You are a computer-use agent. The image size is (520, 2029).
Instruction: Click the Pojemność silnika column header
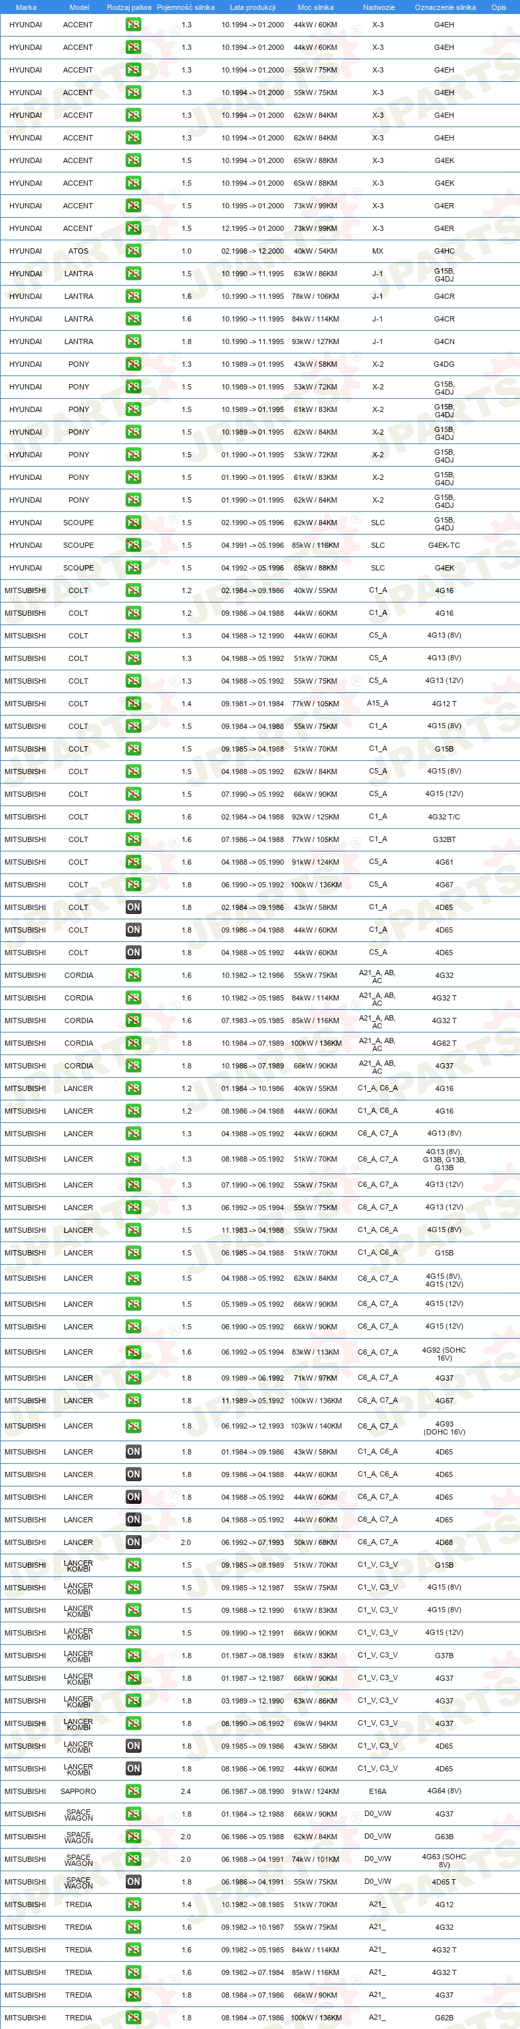[x=186, y=7]
